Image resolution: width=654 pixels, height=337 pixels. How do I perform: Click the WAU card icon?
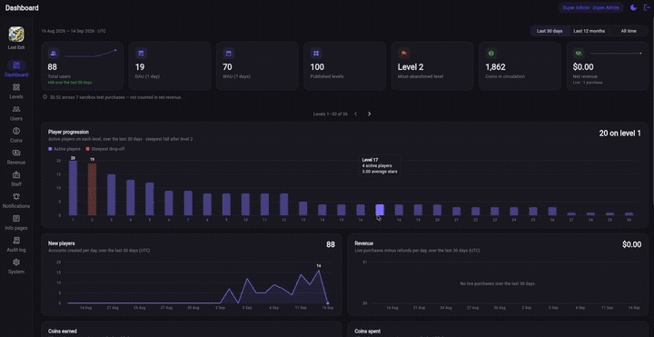coord(229,54)
